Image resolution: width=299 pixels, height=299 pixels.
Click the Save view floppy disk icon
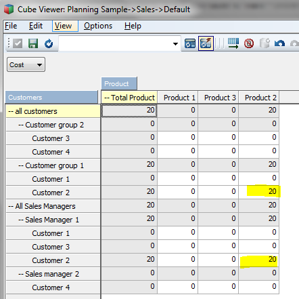(x=33, y=43)
